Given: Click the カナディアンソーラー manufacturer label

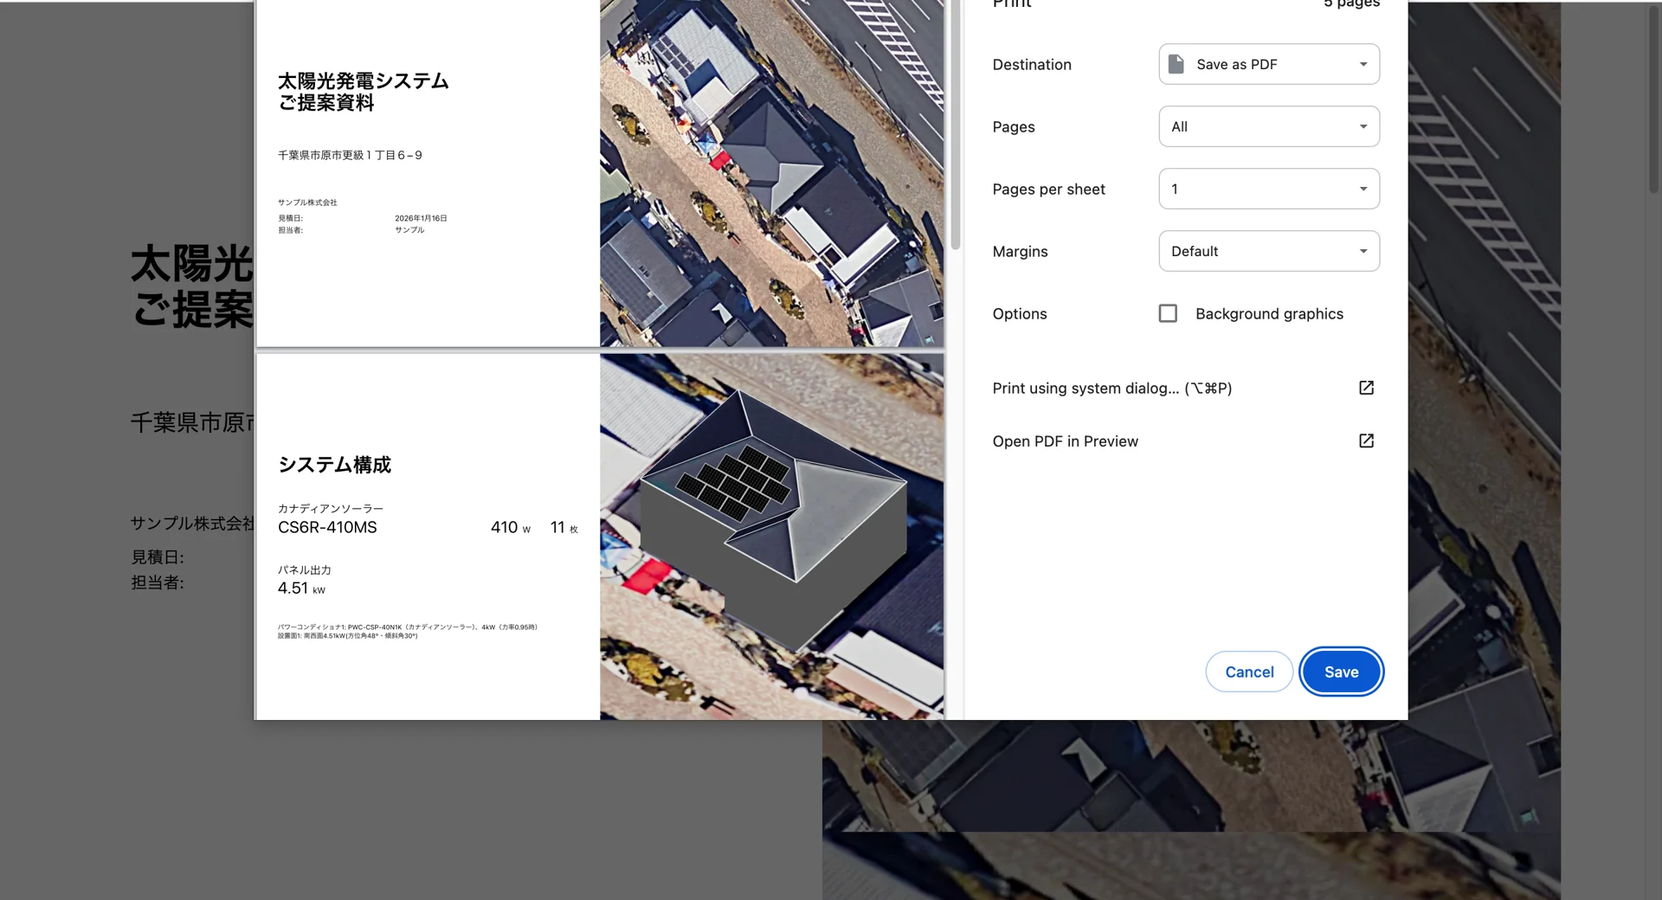Looking at the screenshot, I should click(331, 508).
